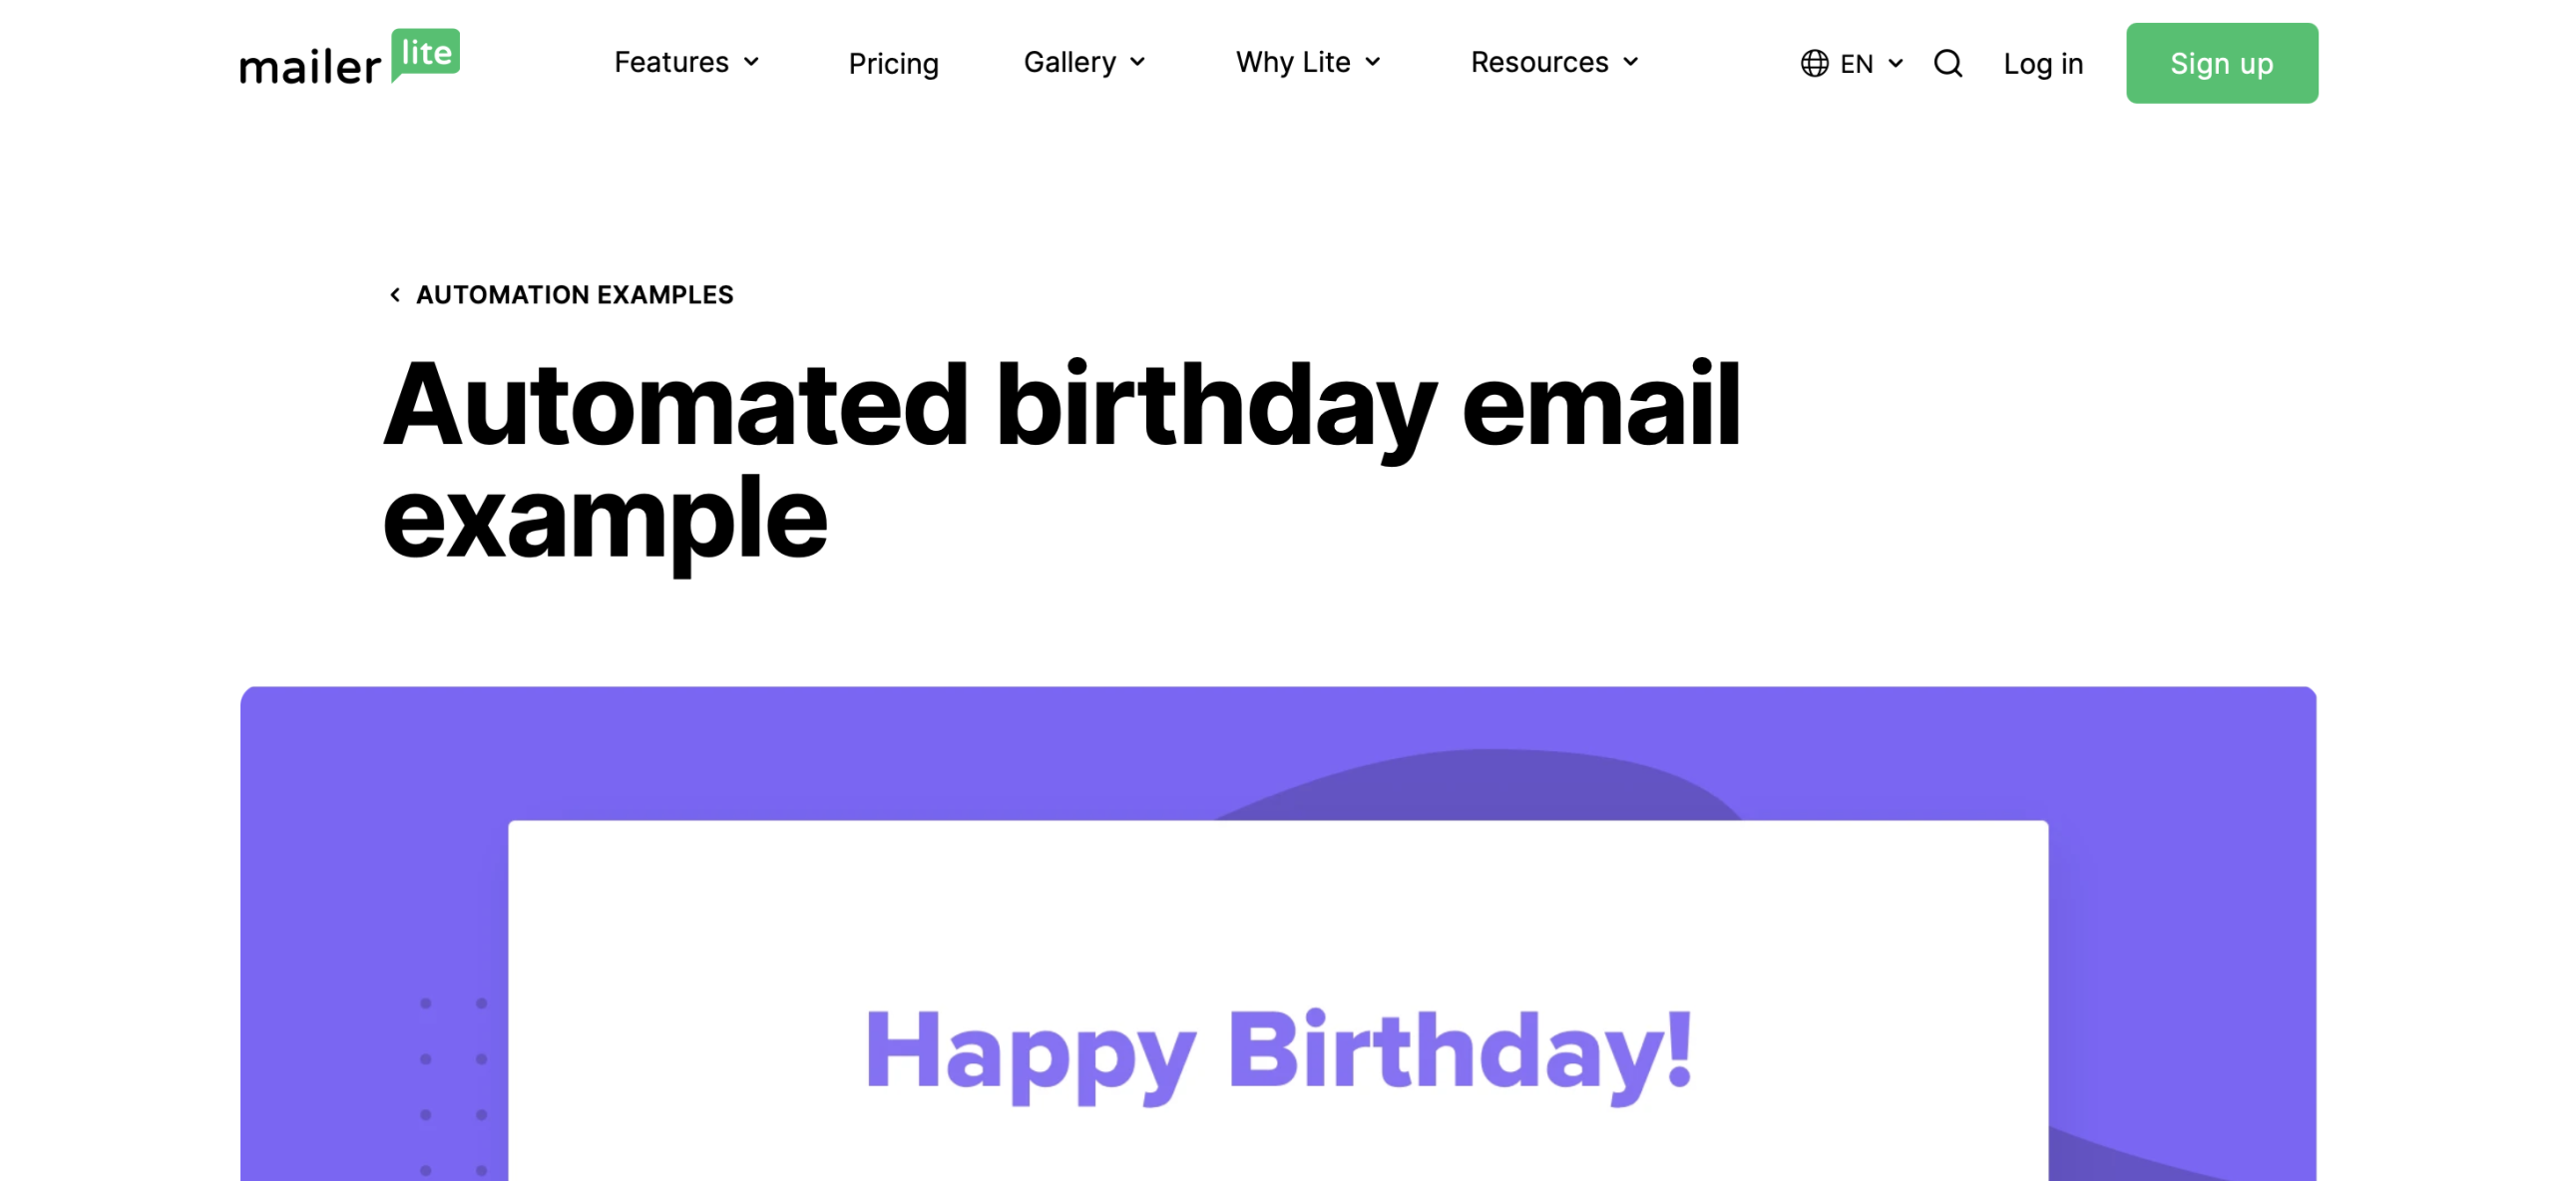Expand the Gallery dropdown chevron
2554x1181 pixels.
1137,62
